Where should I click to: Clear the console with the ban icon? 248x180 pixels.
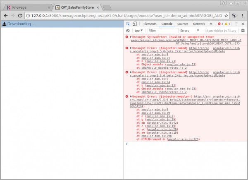point(128,31)
